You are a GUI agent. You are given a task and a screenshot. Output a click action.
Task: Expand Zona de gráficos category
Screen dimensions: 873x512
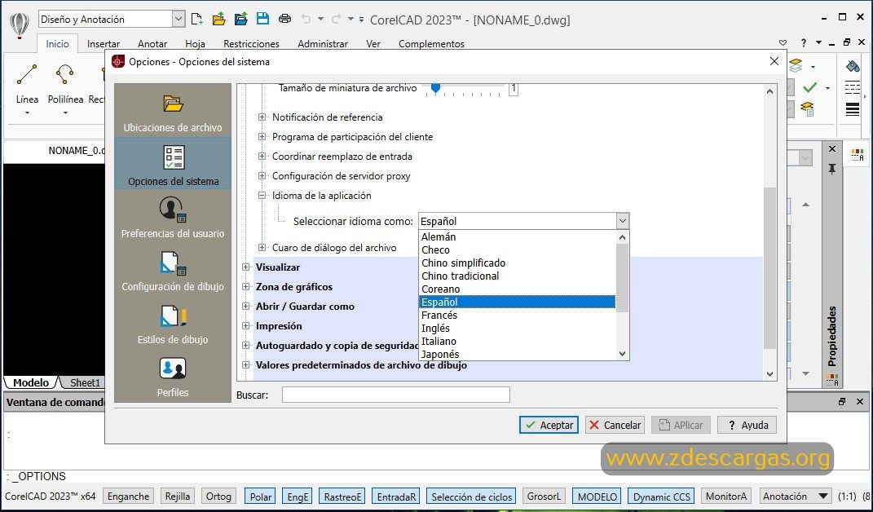click(245, 287)
